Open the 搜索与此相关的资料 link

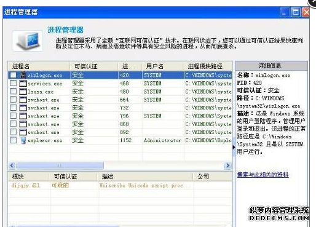pyautogui.click(x=263, y=175)
